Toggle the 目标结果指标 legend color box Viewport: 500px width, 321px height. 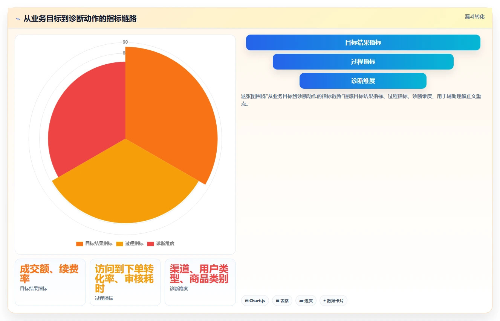[80, 244]
